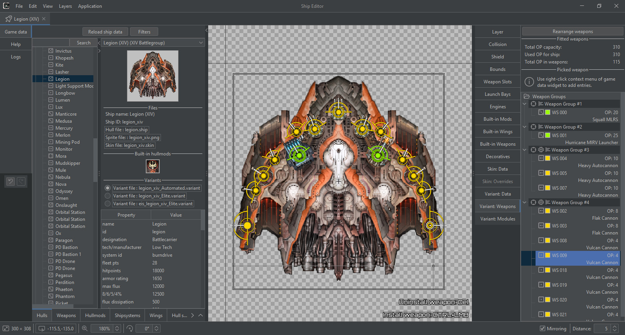
Task: Click the Khopesh hull size icon
Action: 51,58
